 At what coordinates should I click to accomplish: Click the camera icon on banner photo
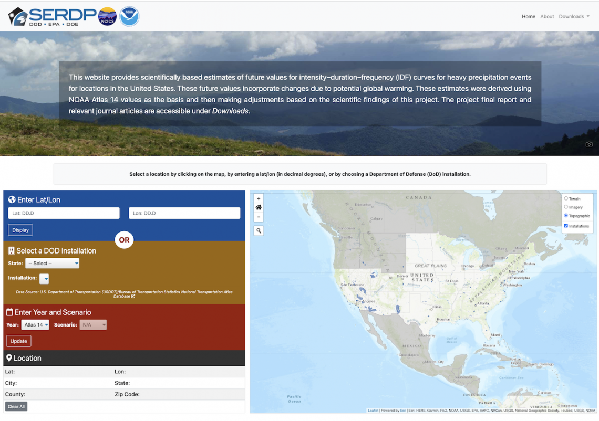click(x=588, y=144)
